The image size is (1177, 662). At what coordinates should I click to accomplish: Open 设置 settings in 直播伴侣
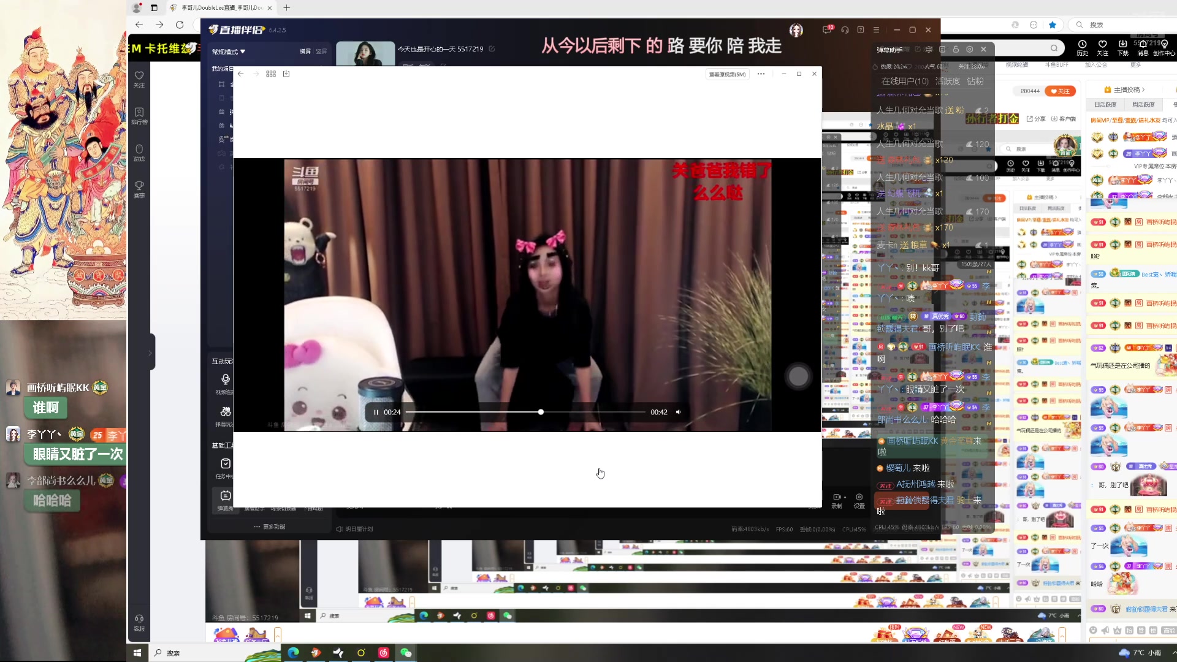click(x=859, y=501)
